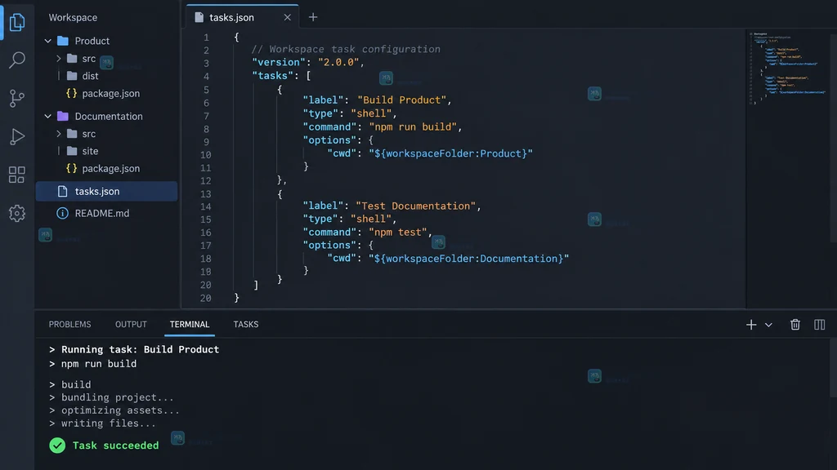Switch to the TASKS panel tab
This screenshot has height=470, width=837.
click(x=245, y=325)
